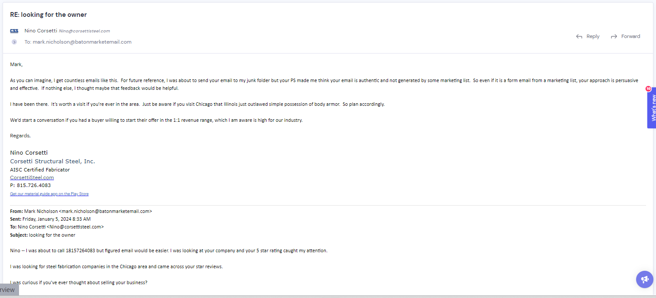
Task: Click phone number 815.726.4083 in the signature
Action: click(34, 185)
